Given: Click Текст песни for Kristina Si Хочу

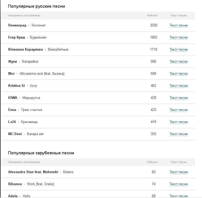Looking at the screenshot, I should 178,86.
